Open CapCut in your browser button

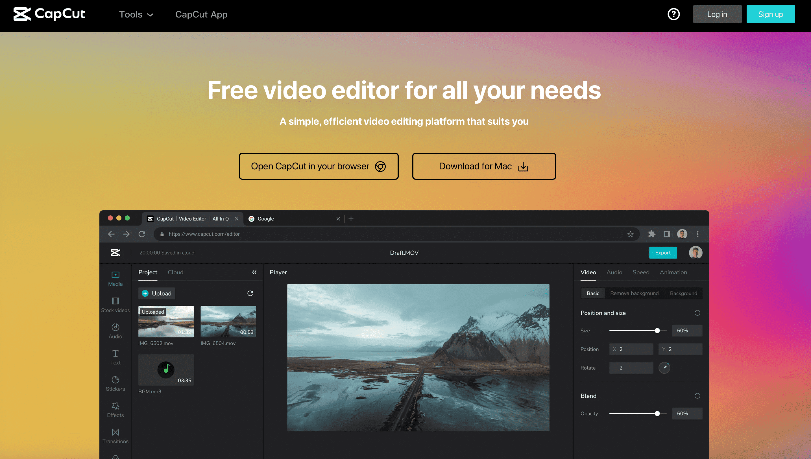point(319,166)
